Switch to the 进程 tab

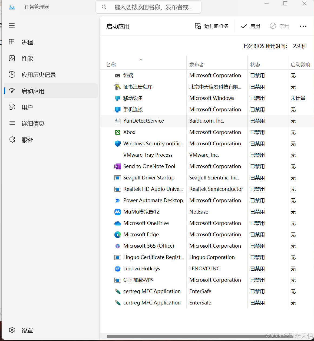[51, 42]
